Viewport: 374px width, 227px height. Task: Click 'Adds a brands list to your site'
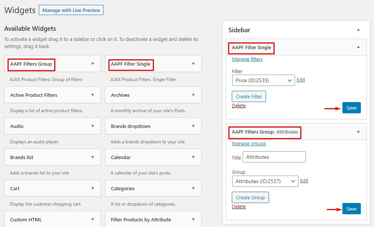[x=40, y=173]
